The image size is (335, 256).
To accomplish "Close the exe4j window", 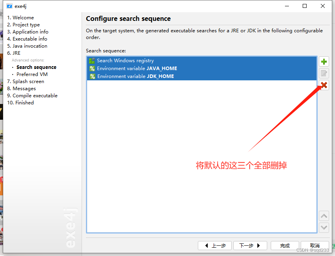I will tap(323, 6).
